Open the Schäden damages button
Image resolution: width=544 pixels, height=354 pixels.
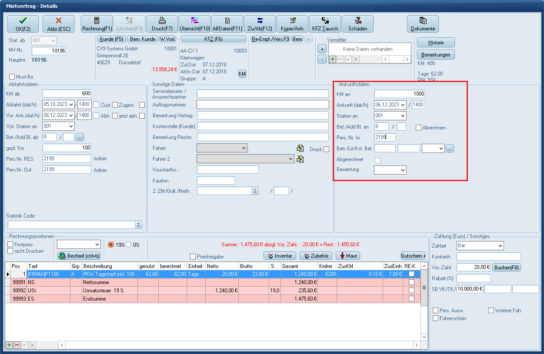(357, 24)
